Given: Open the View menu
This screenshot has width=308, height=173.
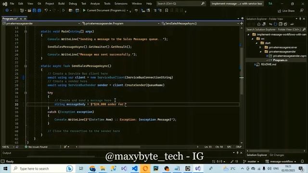Looking at the screenshot, I should click(30, 3).
